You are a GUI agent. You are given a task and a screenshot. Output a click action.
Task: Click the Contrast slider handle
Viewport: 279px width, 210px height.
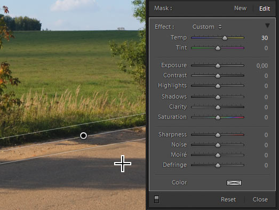tap(218, 76)
